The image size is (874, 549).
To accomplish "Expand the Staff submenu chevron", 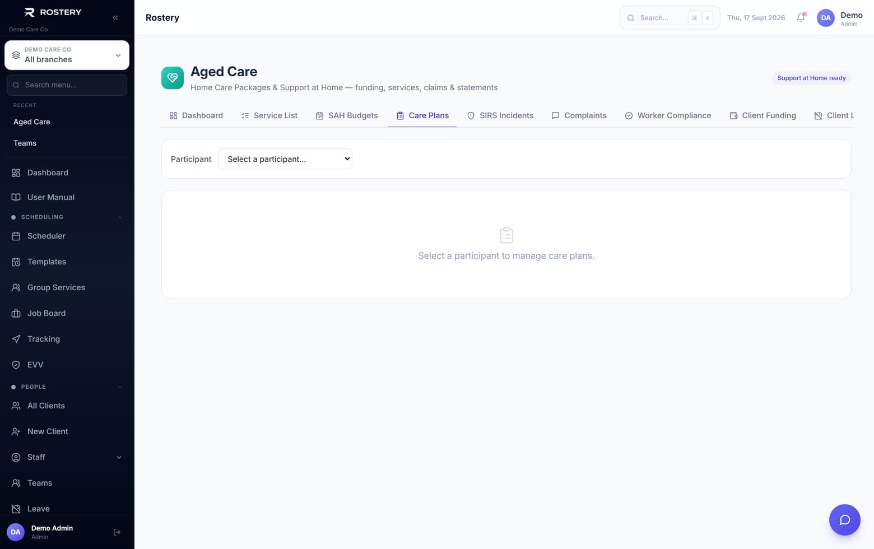I will pos(119,458).
